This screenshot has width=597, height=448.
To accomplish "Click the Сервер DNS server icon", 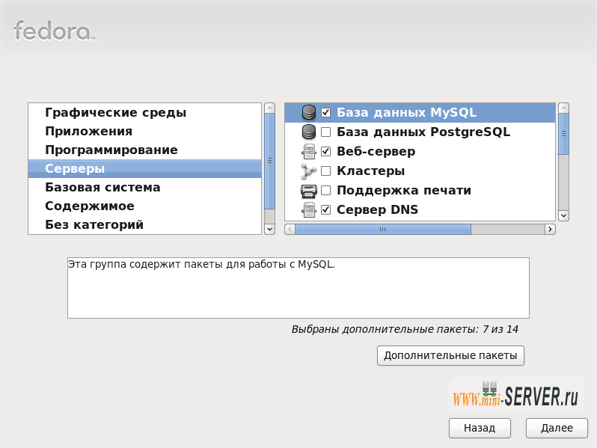I will (x=309, y=209).
